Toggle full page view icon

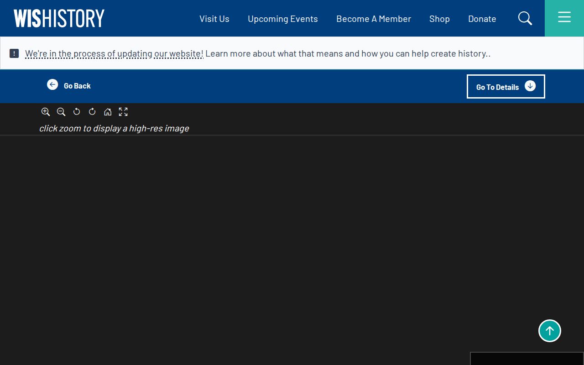pyautogui.click(x=123, y=112)
